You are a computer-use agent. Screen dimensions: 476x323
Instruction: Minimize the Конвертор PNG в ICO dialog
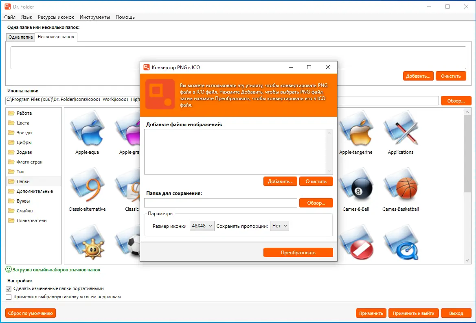pyautogui.click(x=290, y=67)
